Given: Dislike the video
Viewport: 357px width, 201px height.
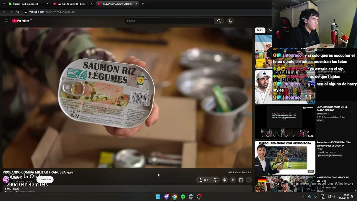Looking at the screenshot, I should point(215,180).
